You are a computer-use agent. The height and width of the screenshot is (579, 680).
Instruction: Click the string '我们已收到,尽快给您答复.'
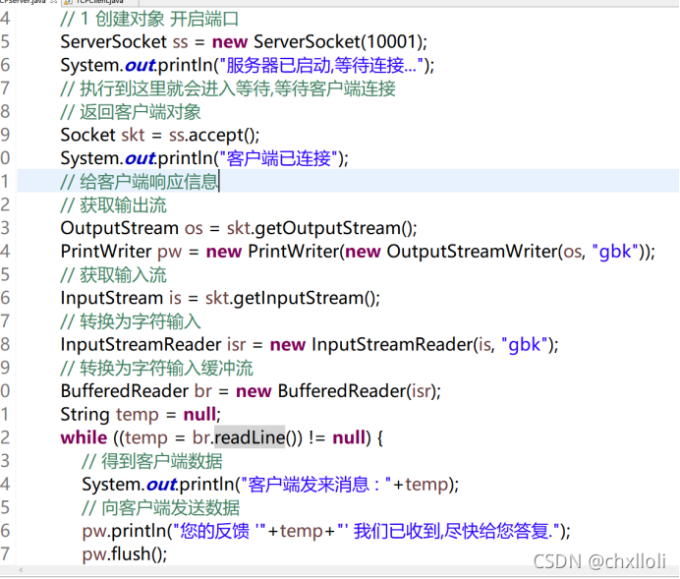453,531
